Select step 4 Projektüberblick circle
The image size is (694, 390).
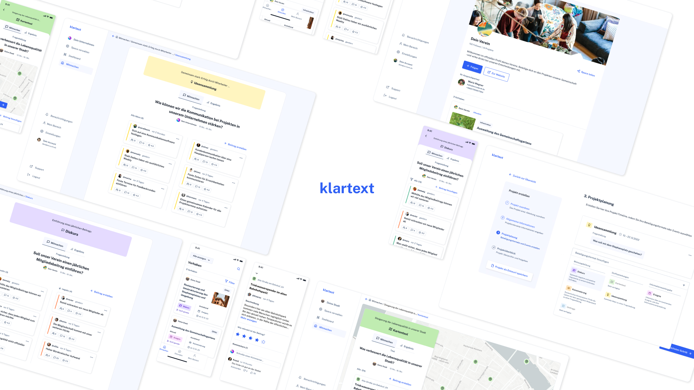point(493,247)
